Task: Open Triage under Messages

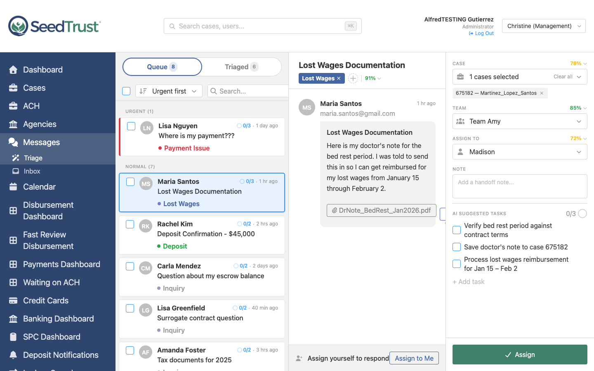Action: click(x=58, y=158)
